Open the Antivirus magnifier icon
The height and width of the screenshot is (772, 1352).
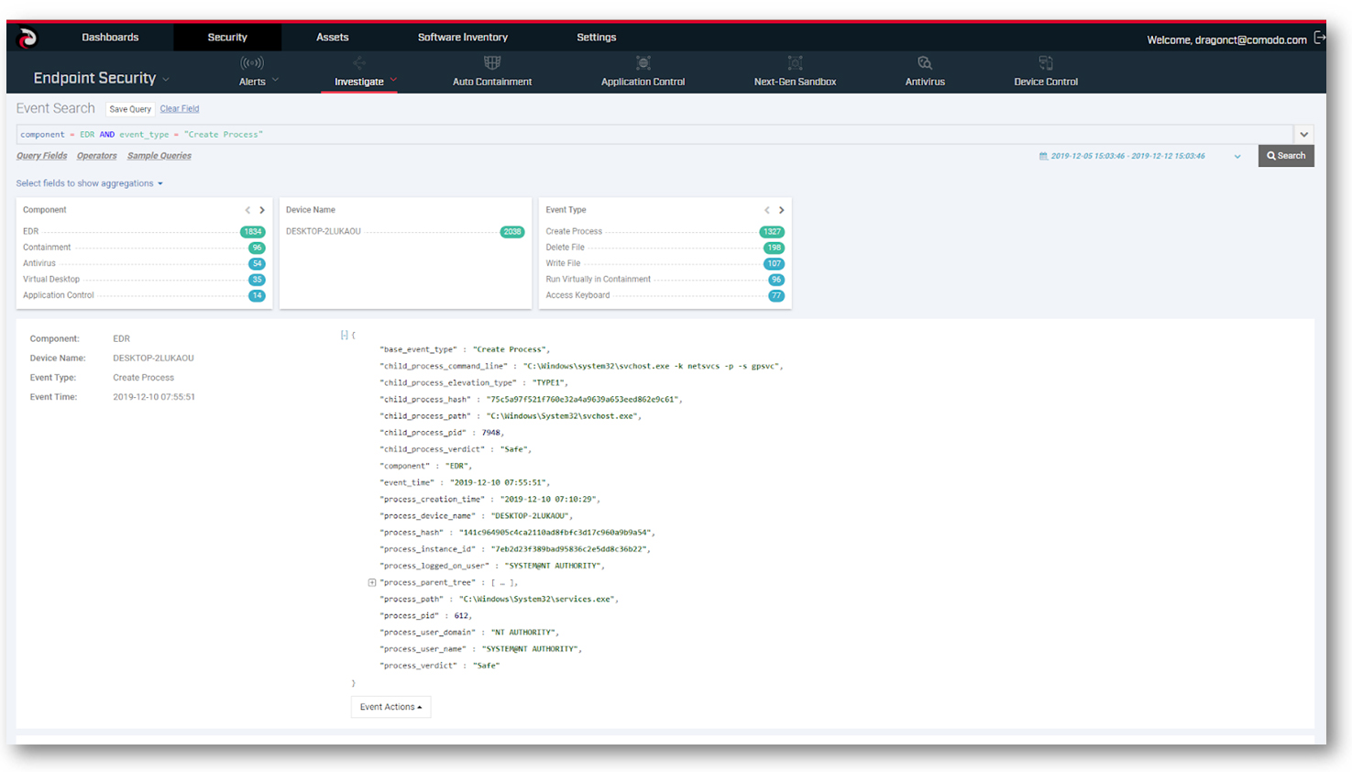pos(925,62)
